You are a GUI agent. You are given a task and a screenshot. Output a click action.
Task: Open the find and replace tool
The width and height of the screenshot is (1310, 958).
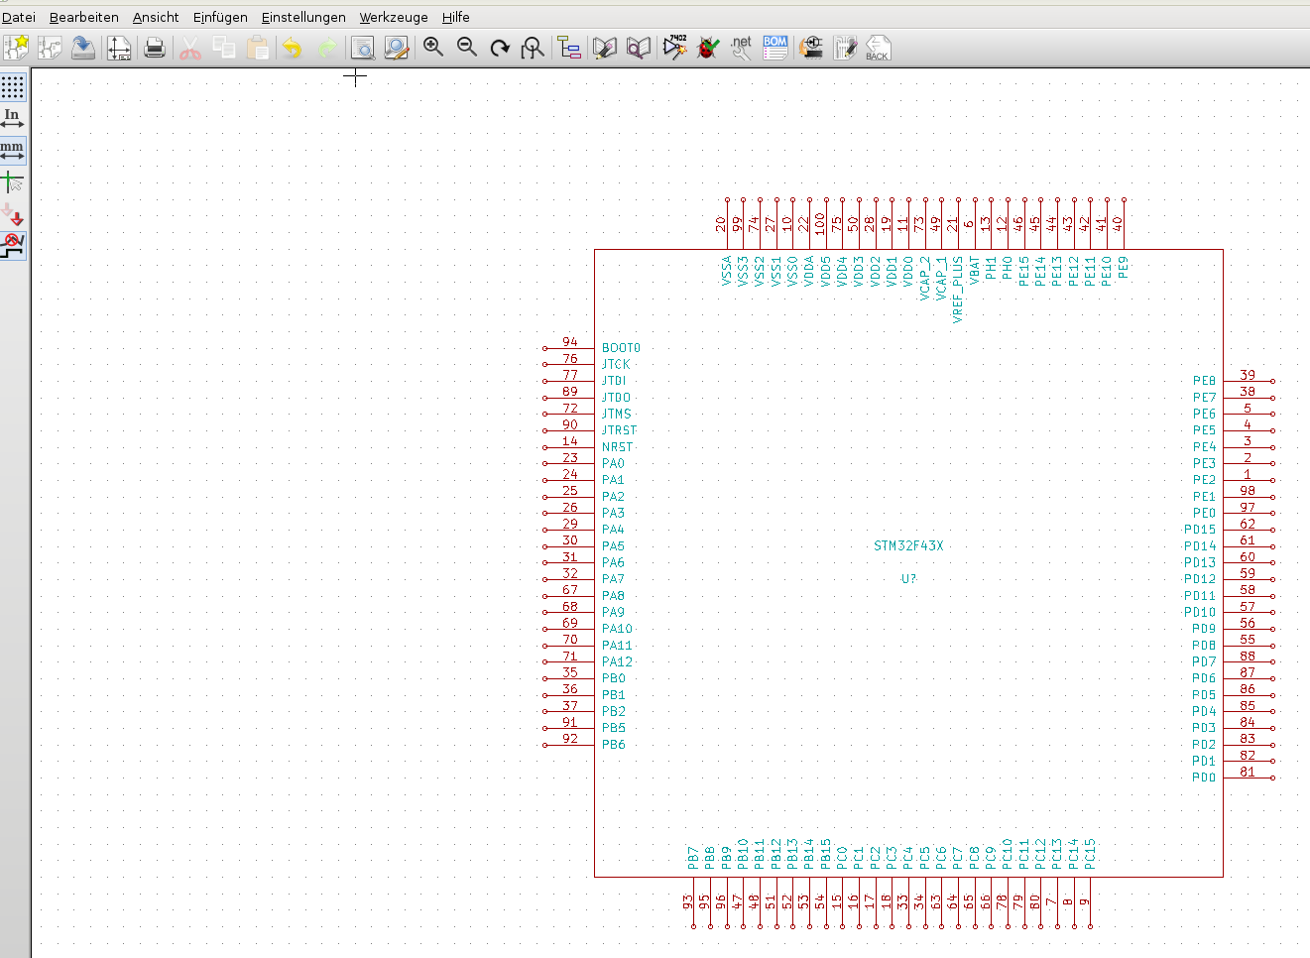[x=397, y=48]
